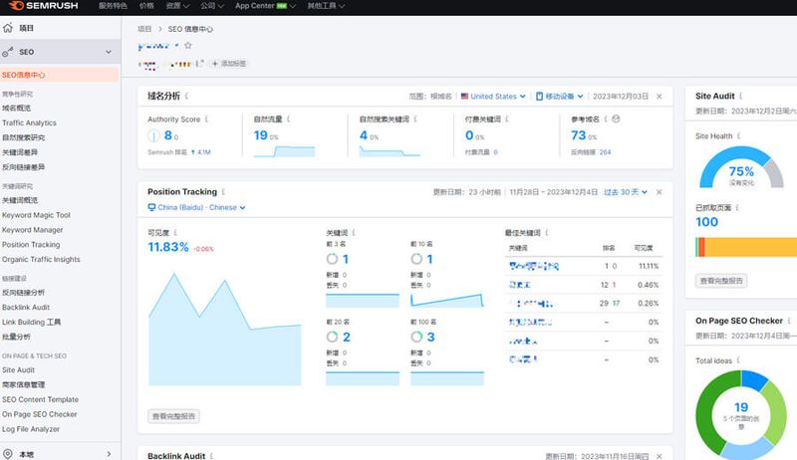This screenshot has width=797, height=460.
Task: Click info icon beside 已抓取页面
Action: click(x=737, y=208)
